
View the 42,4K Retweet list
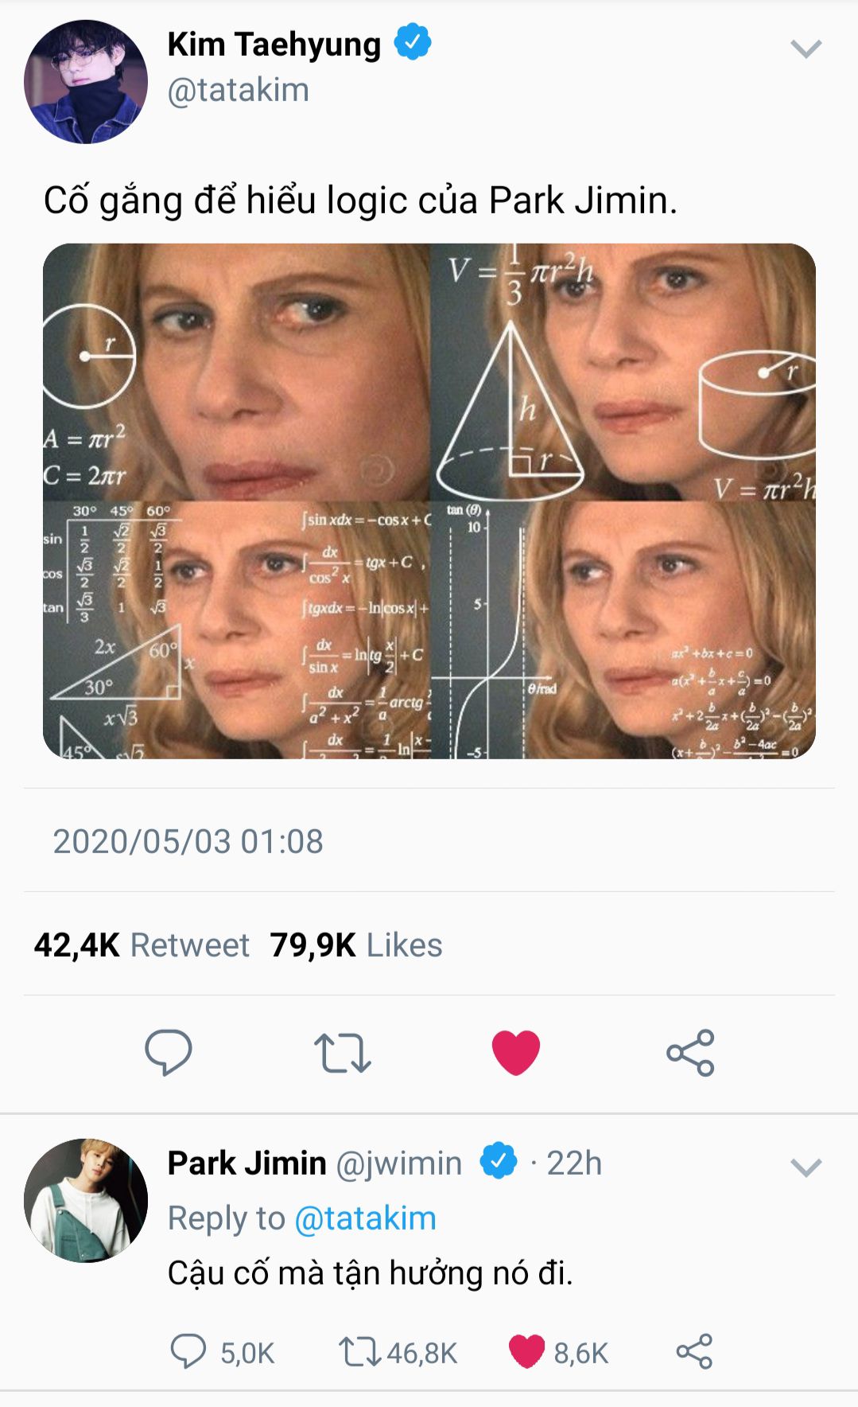click(x=142, y=945)
